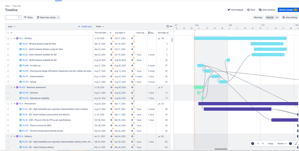Click the task icon of FG-30
This screenshot has height=151, width=299.
click(21, 44)
